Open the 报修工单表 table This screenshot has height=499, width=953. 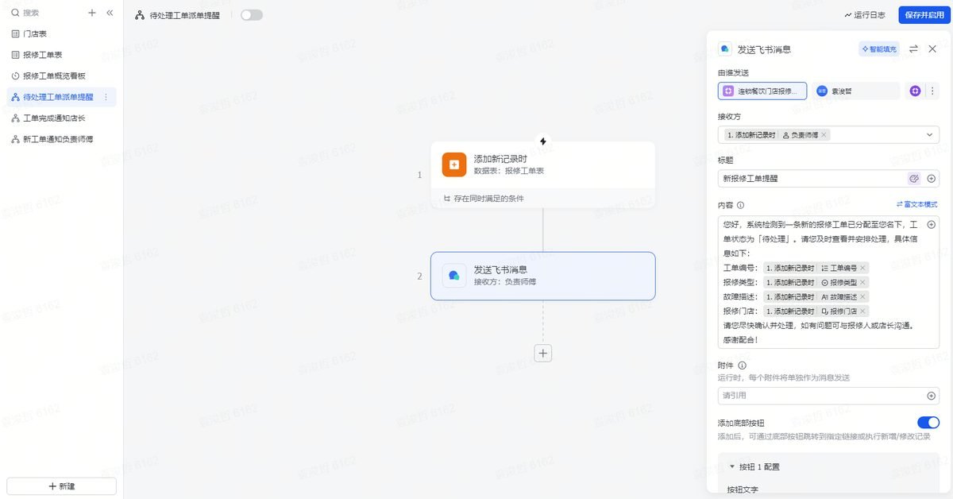(60, 55)
